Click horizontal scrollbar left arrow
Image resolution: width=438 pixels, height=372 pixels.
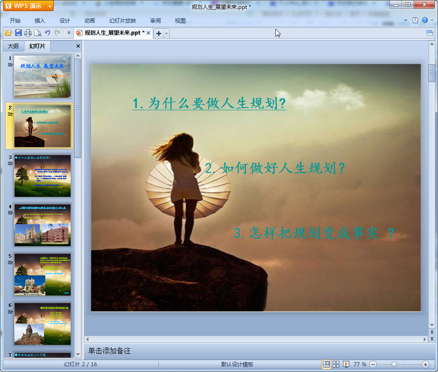[88, 339]
